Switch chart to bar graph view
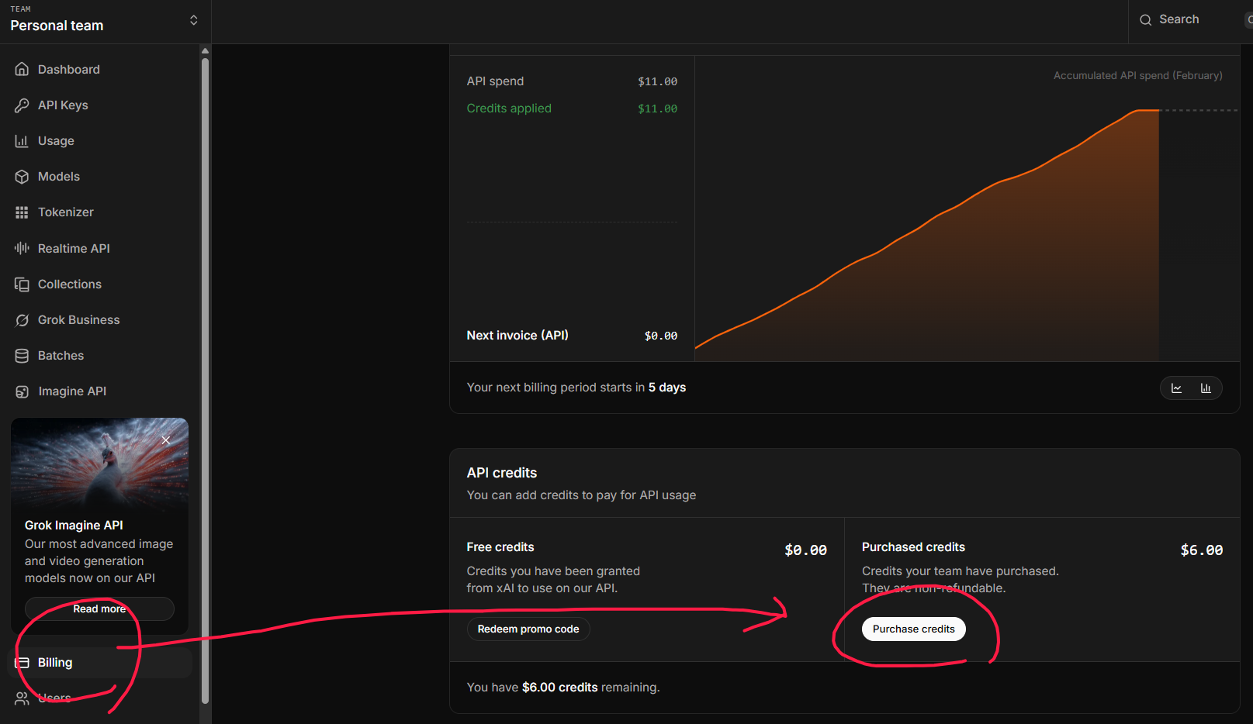The image size is (1253, 724). point(1206,388)
